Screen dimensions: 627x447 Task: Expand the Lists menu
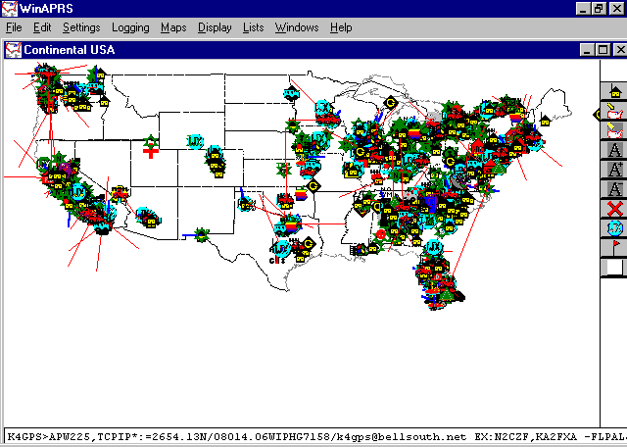[253, 27]
